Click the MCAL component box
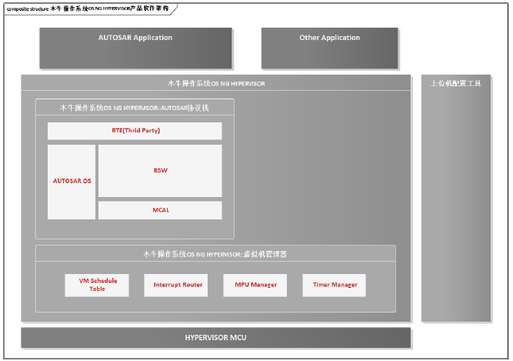Viewport: 513px width, 361px height. (x=160, y=210)
